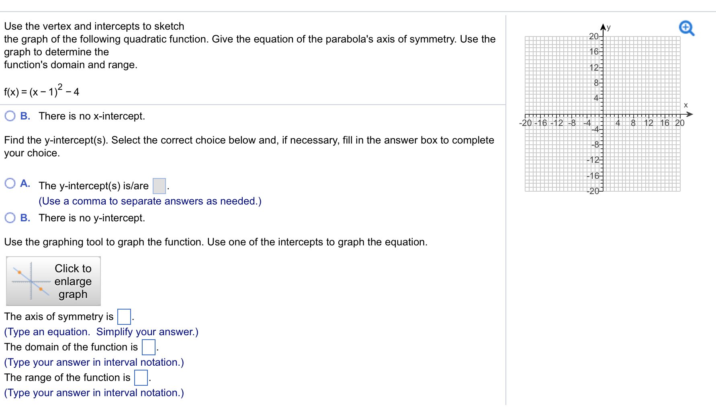Select radio option B stating there is no x-intercept

click(x=10, y=116)
